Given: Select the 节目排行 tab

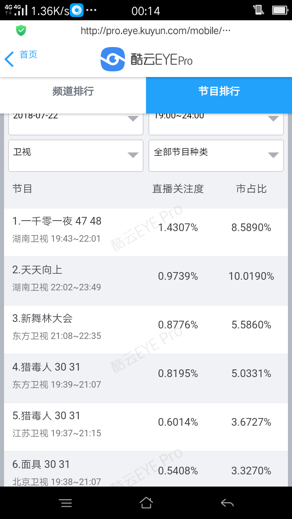Looking at the screenshot, I should click(219, 91).
